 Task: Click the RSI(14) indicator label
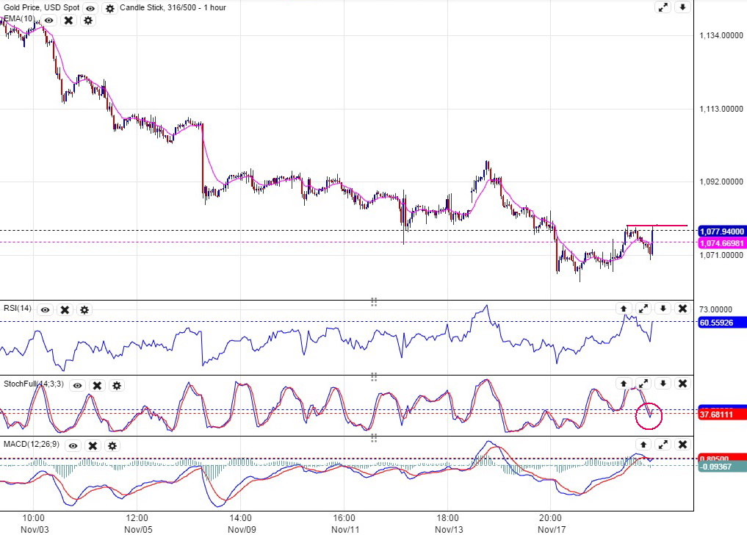(18, 309)
